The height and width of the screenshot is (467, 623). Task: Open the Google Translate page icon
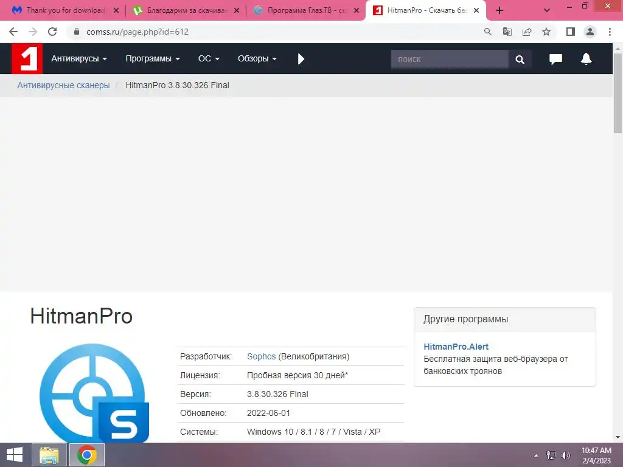[x=507, y=32]
